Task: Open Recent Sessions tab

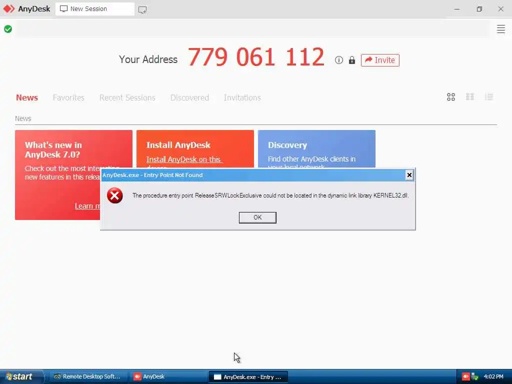Action: coord(127,97)
